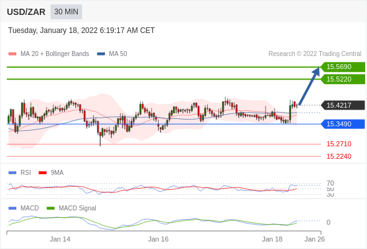Click the 15.3490 pivot price tag
Screen dimensions: 367x249
point(343,124)
